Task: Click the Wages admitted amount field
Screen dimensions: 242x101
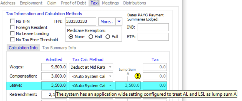Action: click(54, 67)
